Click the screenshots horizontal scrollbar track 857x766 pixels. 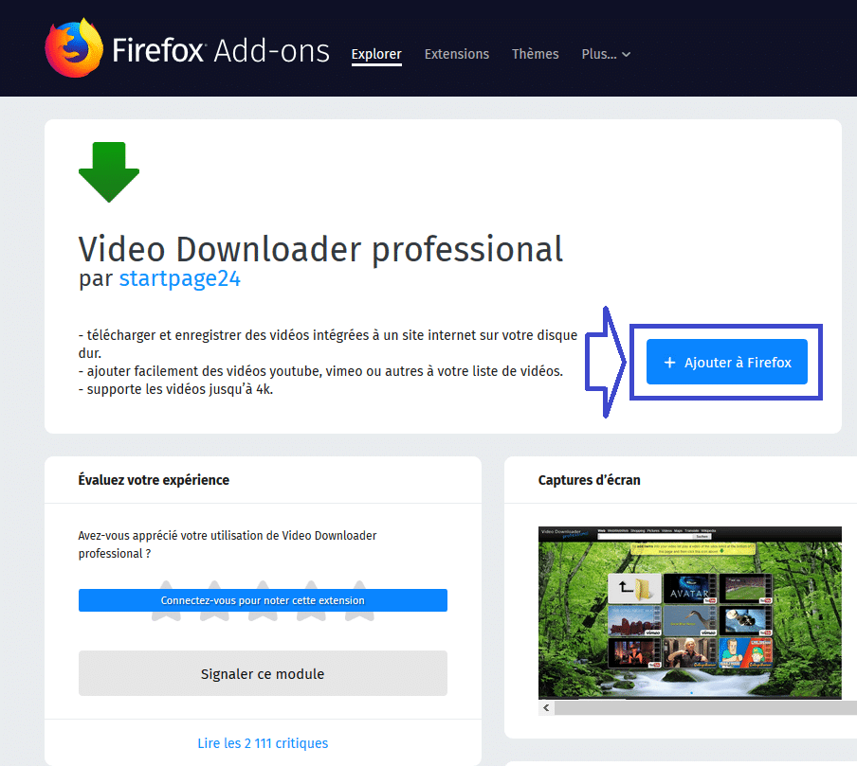click(705, 708)
